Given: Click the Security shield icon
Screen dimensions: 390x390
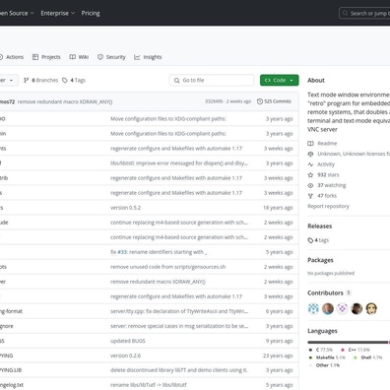Looking at the screenshot, I should 100,57.
